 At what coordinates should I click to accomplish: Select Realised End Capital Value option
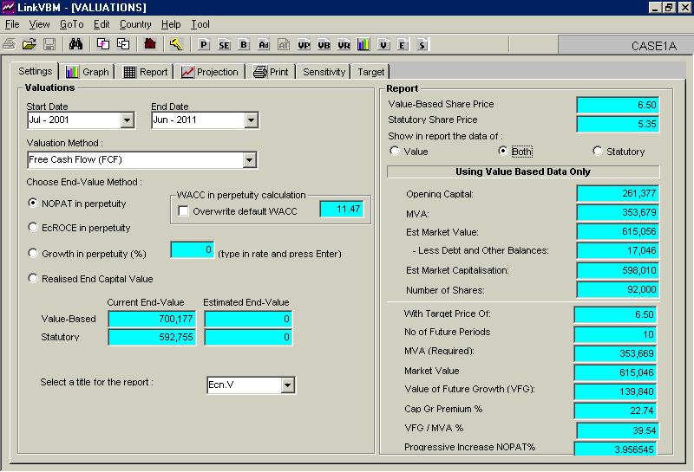coord(33,278)
